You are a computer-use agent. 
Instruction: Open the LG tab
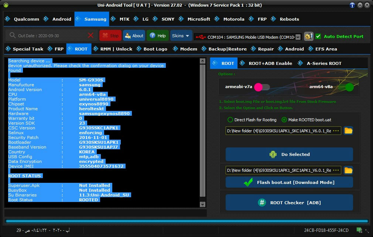point(141,19)
